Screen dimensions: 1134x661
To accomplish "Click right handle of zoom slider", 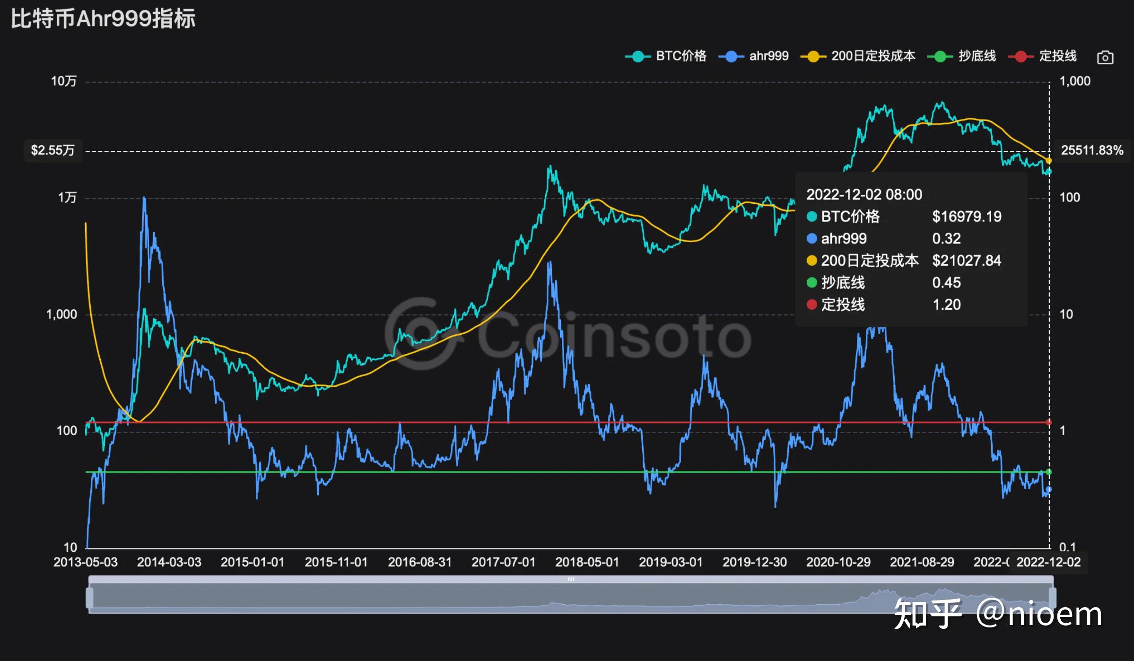I will (x=1052, y=598).
